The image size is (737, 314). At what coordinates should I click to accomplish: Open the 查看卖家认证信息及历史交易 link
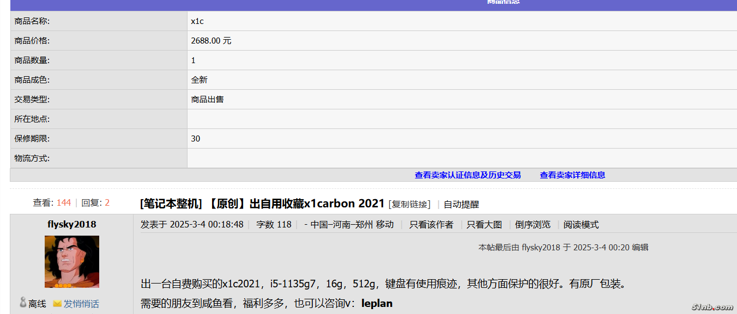point(468,175)
